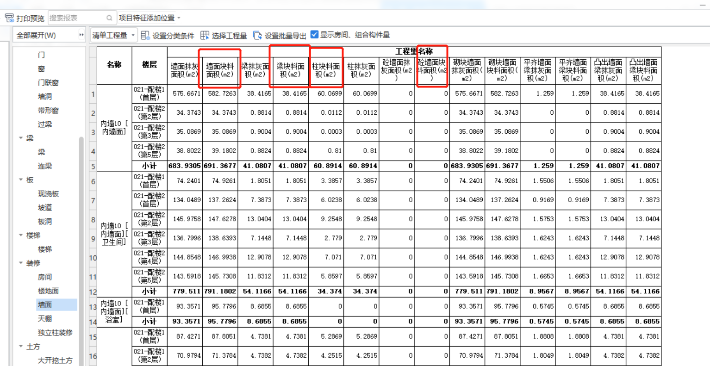Screen dimensions: 710x366
Task: Click the 工程量名称 header cell
Action: 414,51
